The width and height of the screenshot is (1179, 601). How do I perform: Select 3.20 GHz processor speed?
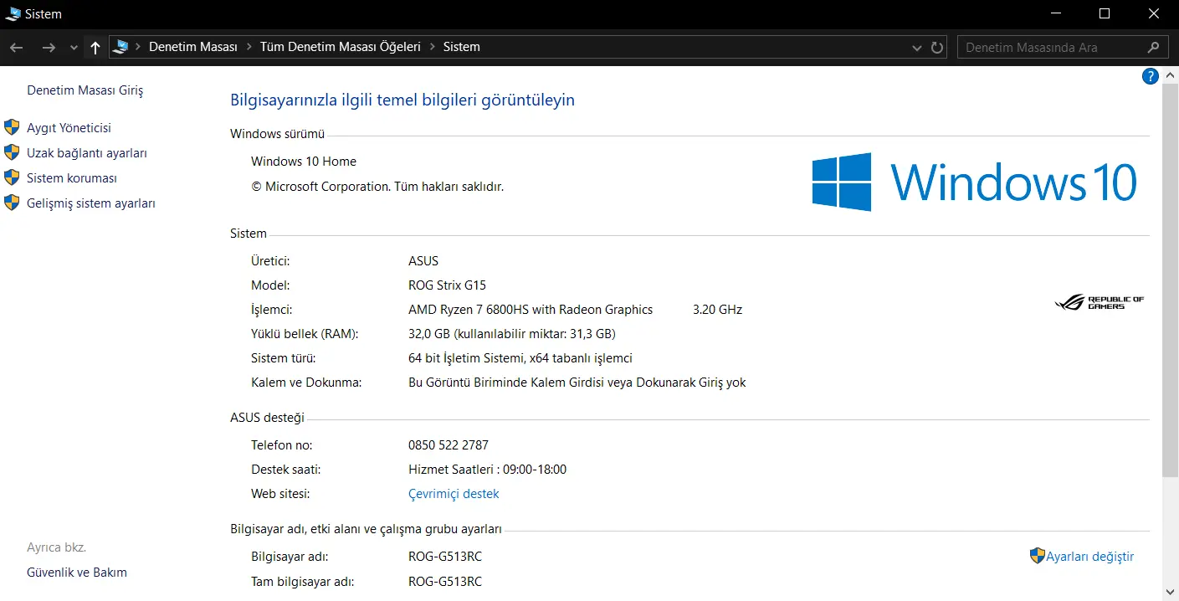tap(718, 310)
